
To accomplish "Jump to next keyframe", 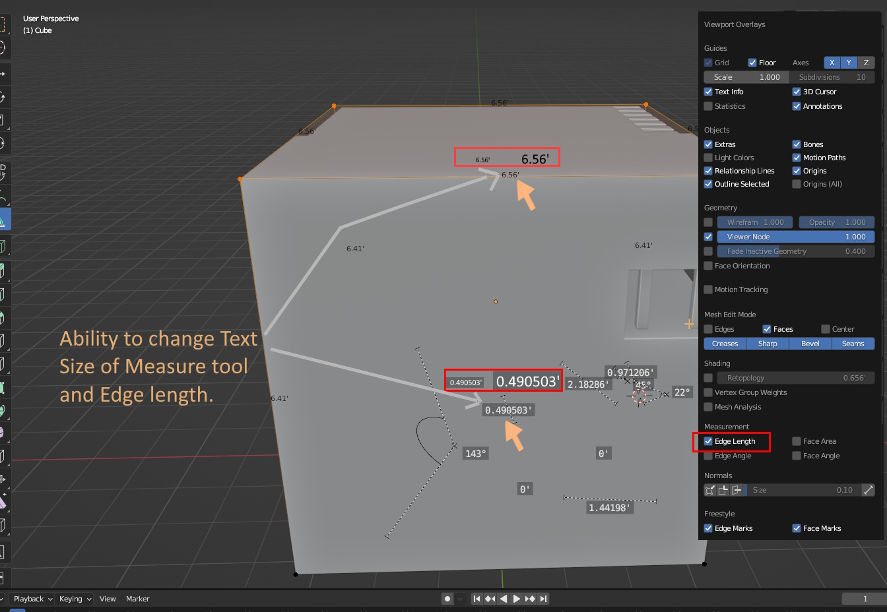I will [530, 599].
